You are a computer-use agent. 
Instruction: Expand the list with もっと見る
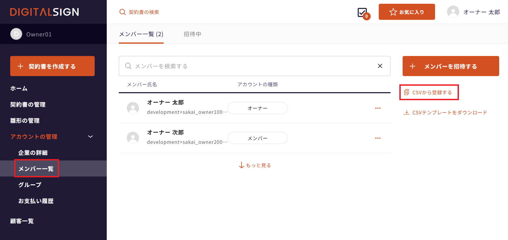coord(255,165)
